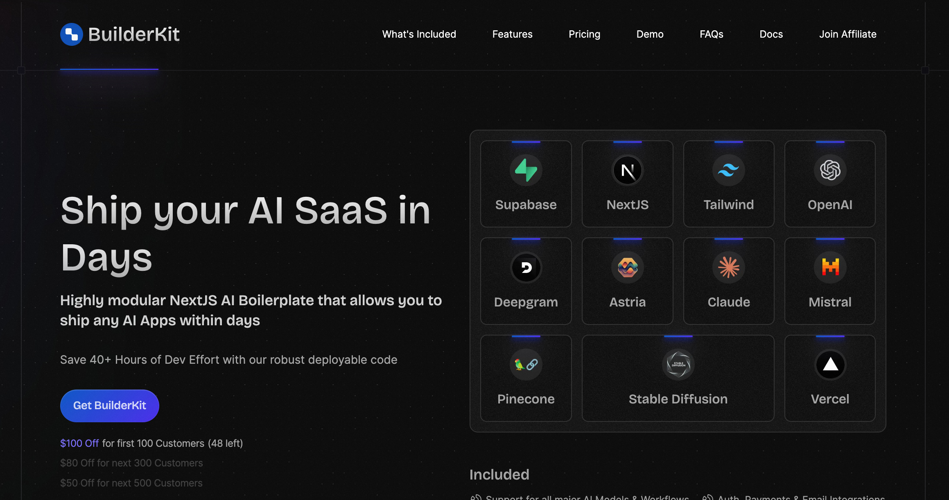
Task: Click the Pinecone icon
Action: tap(526, 365)
